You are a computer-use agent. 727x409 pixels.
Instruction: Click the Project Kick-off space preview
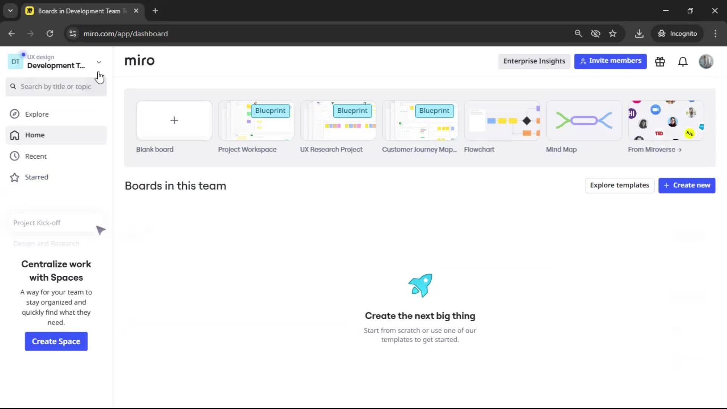pyautogui.click(x=56, y=223)
